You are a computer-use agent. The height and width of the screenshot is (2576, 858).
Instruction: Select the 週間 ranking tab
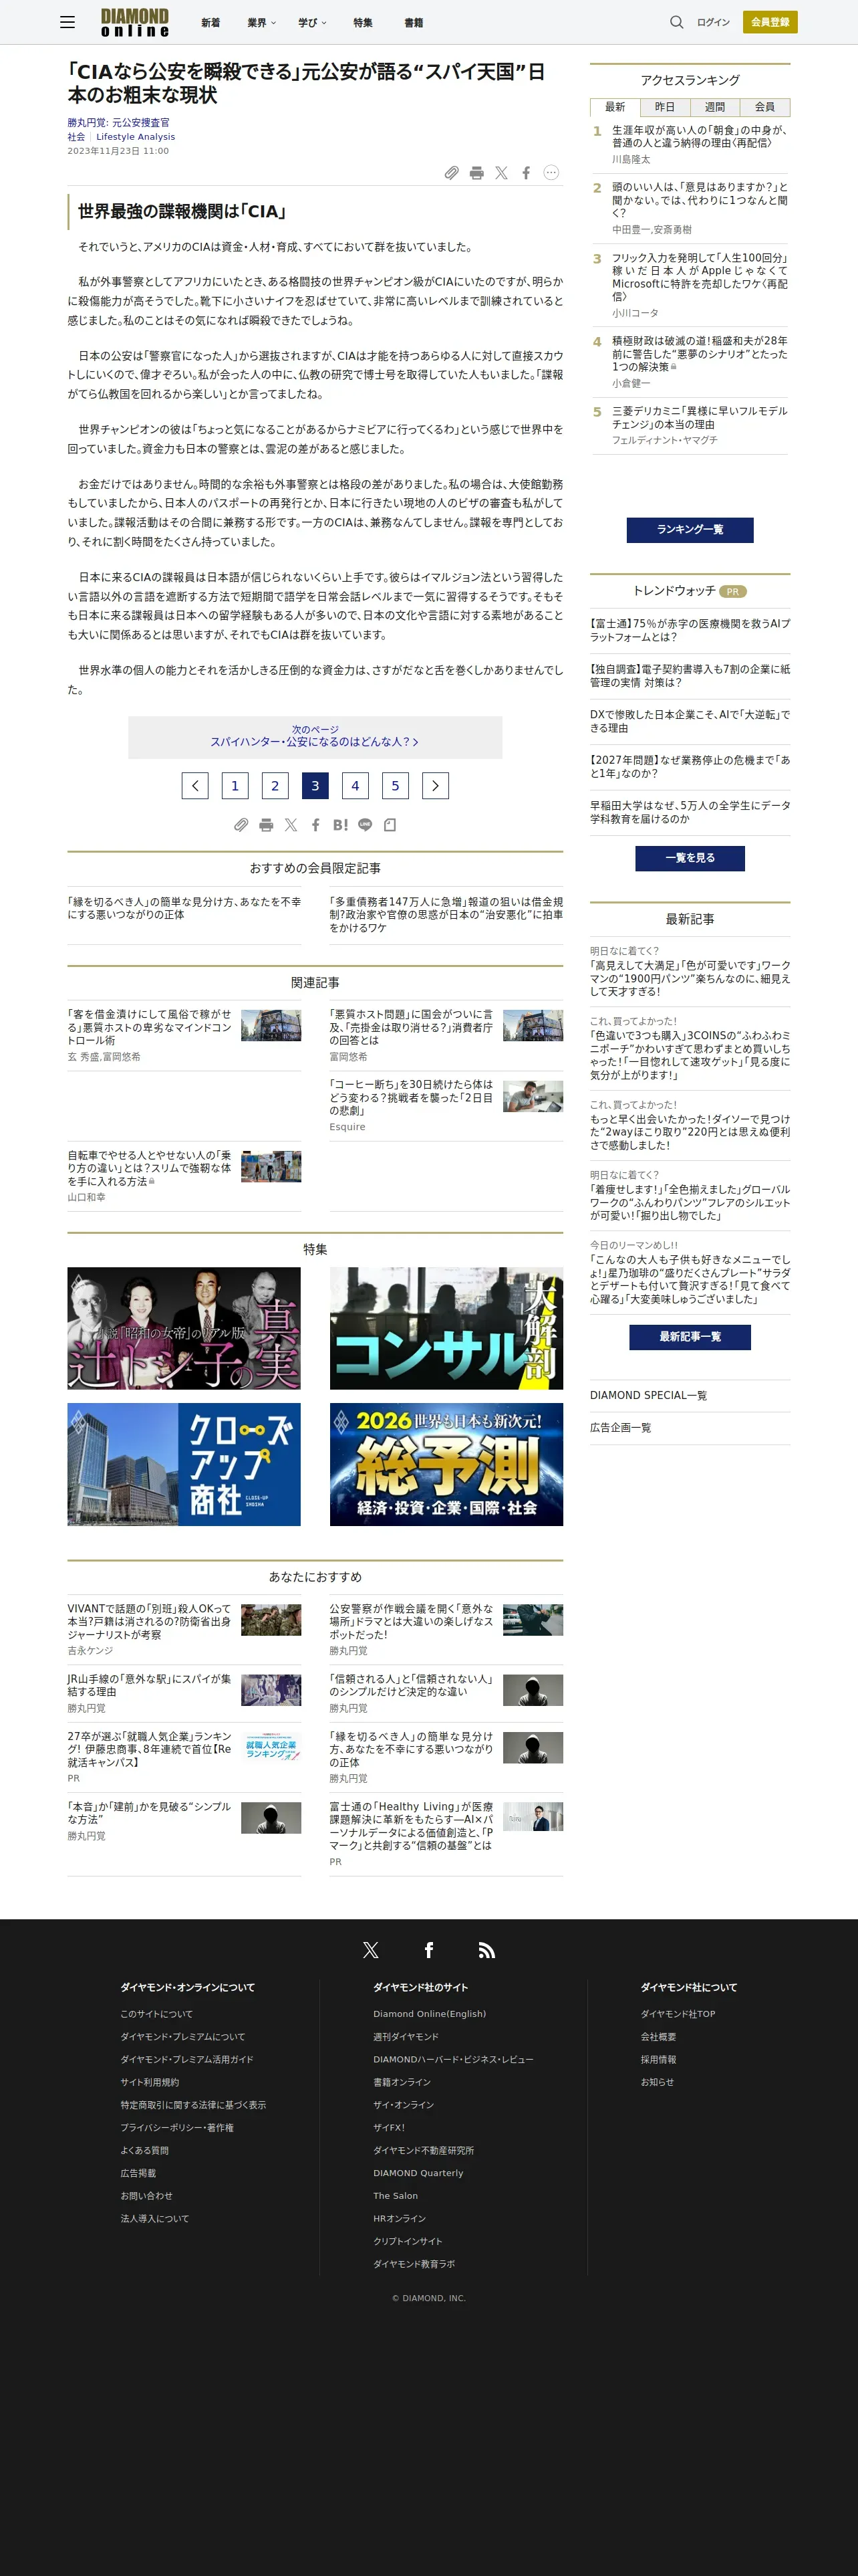[x=715, y=107]
